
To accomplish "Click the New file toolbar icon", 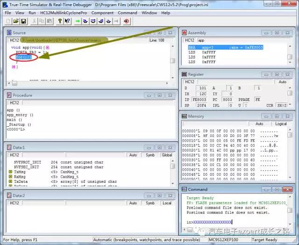I will [8, 21].
